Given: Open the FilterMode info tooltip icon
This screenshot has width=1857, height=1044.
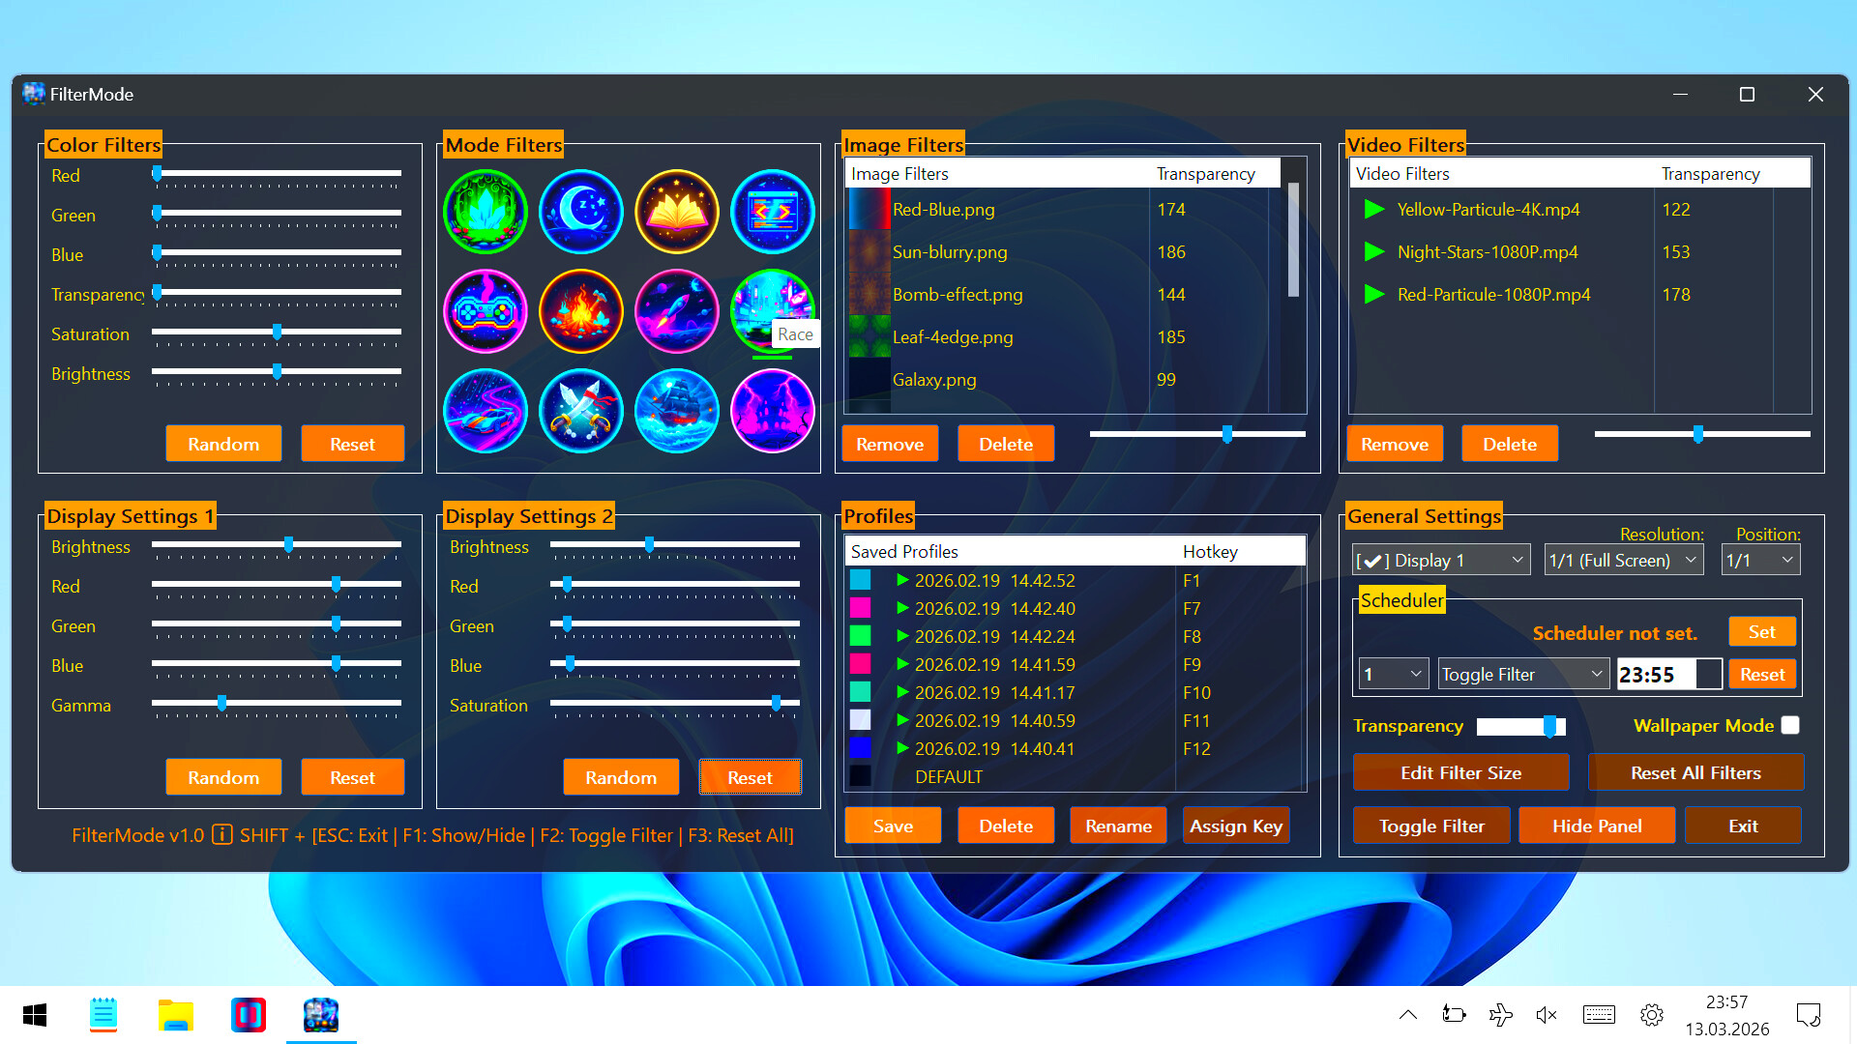Looking at the screenshot, I should coord(223,834).
